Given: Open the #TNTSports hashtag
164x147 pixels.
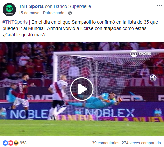Looking at the screenshot, I should pos(15,22).
